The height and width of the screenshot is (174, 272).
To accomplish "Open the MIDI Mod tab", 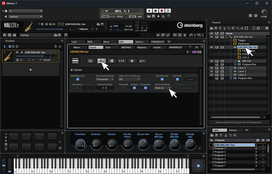I will [126, 47].
